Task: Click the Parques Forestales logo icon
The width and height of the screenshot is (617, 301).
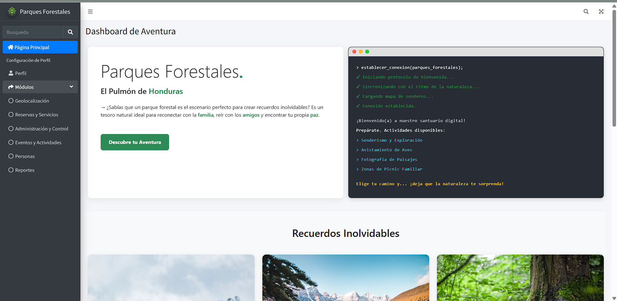Action: tap(12, 12)
